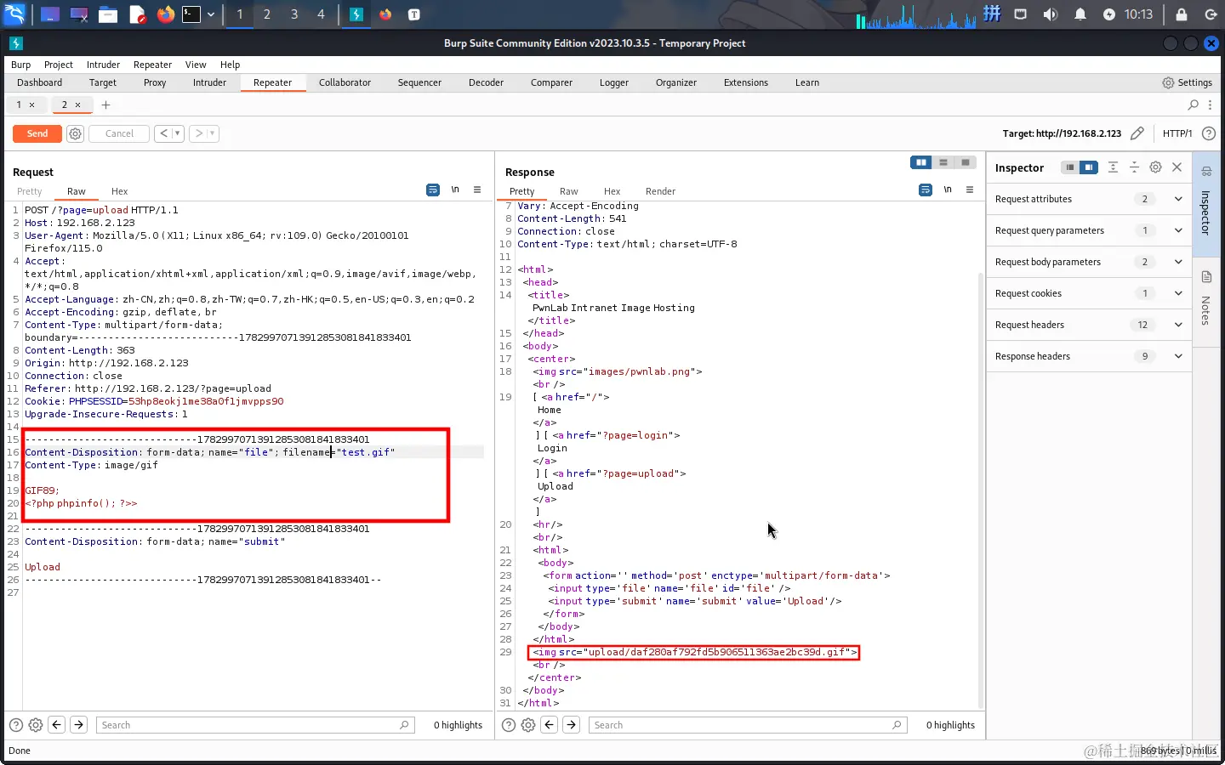Open Inspector settings gear
Image resolution: width=1225 pixels, height=765 pixels.
[x=1155, y=167]
